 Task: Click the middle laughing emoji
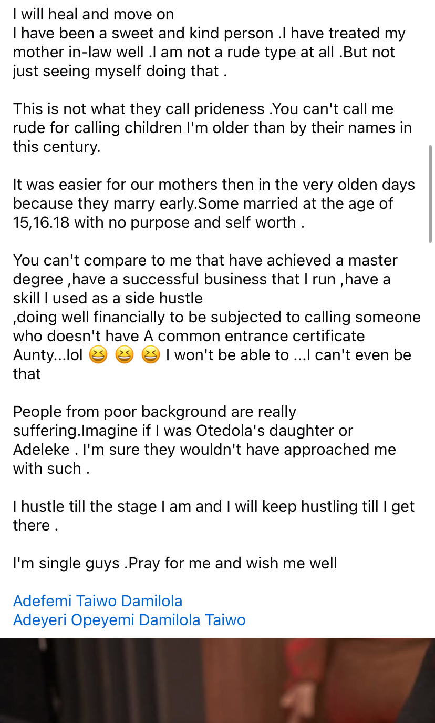click(x=125, y=355)
